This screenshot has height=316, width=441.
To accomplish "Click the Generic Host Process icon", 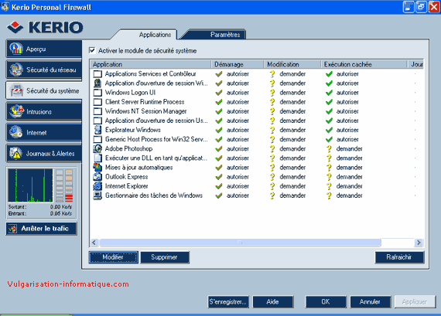I will click(x=97, y=139).
